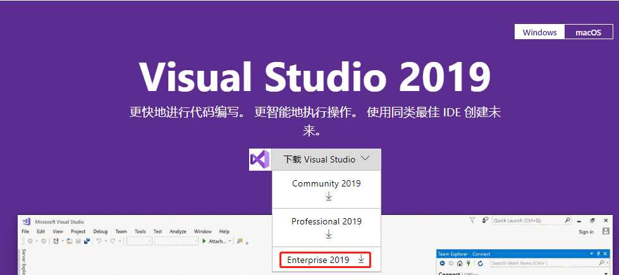Click the Save toolbar icon

(x=78, y=241)
